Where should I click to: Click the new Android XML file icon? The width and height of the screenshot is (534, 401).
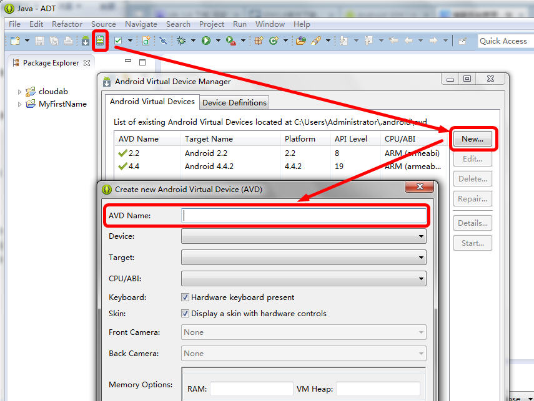tap(146, 41)
